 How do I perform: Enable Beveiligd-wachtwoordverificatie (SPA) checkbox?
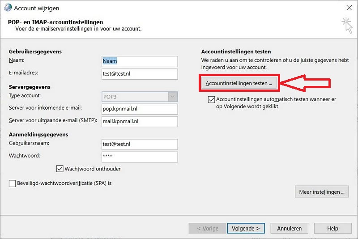(x=13, y=184)
